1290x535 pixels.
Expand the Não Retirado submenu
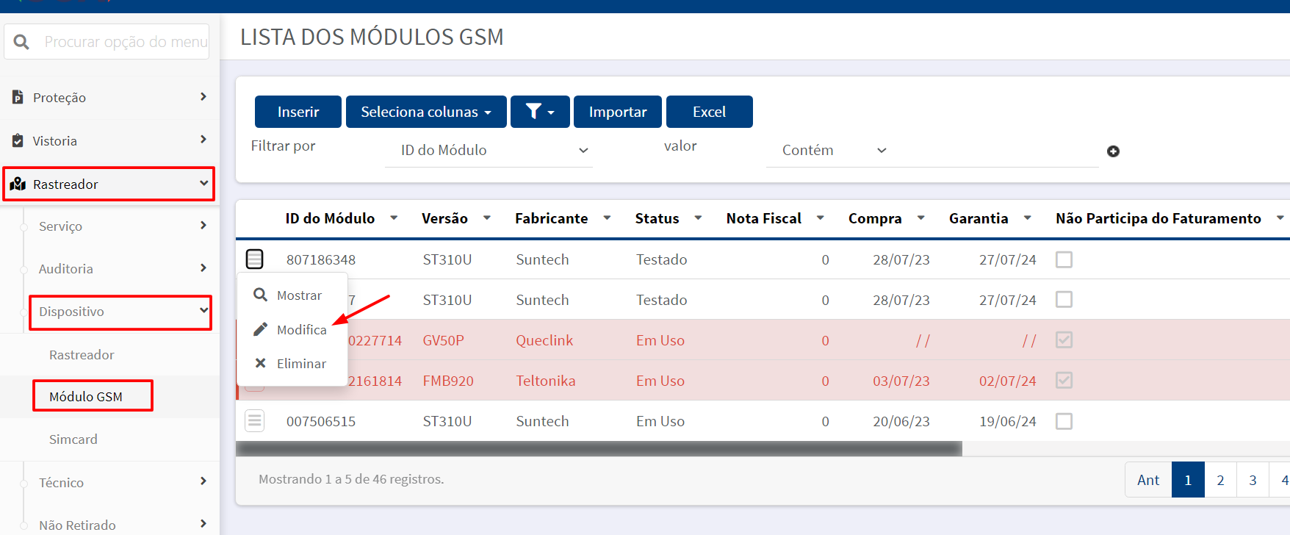click(203, 524)
